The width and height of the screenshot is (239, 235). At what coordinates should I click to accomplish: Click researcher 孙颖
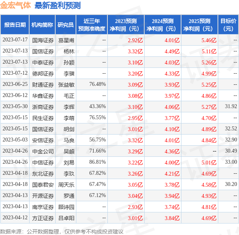pos(69,62)
